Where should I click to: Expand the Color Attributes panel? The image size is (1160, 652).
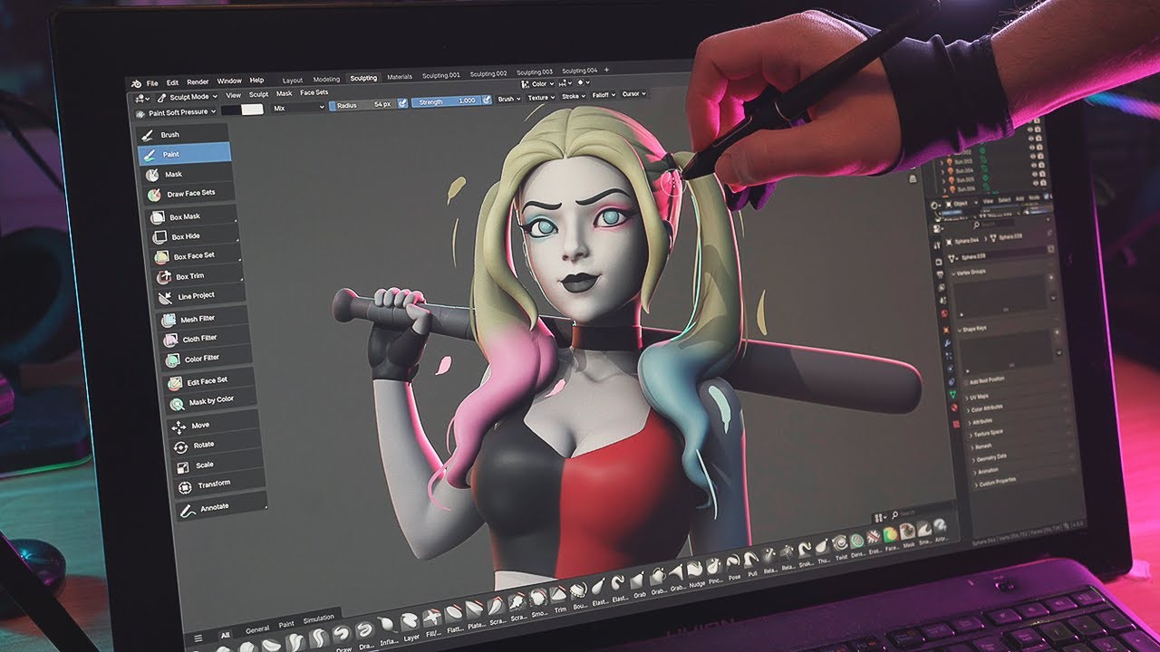tap(985, 409)
